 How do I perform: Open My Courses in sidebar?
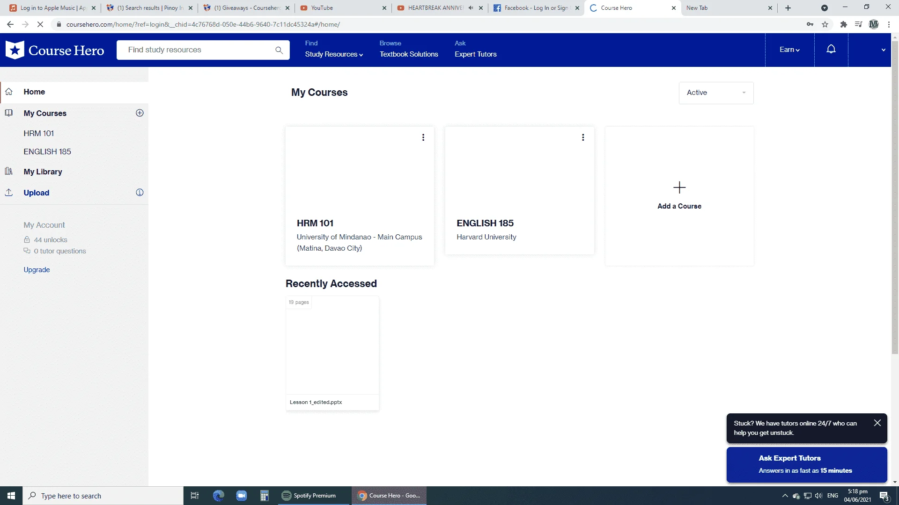click(45, 113)
